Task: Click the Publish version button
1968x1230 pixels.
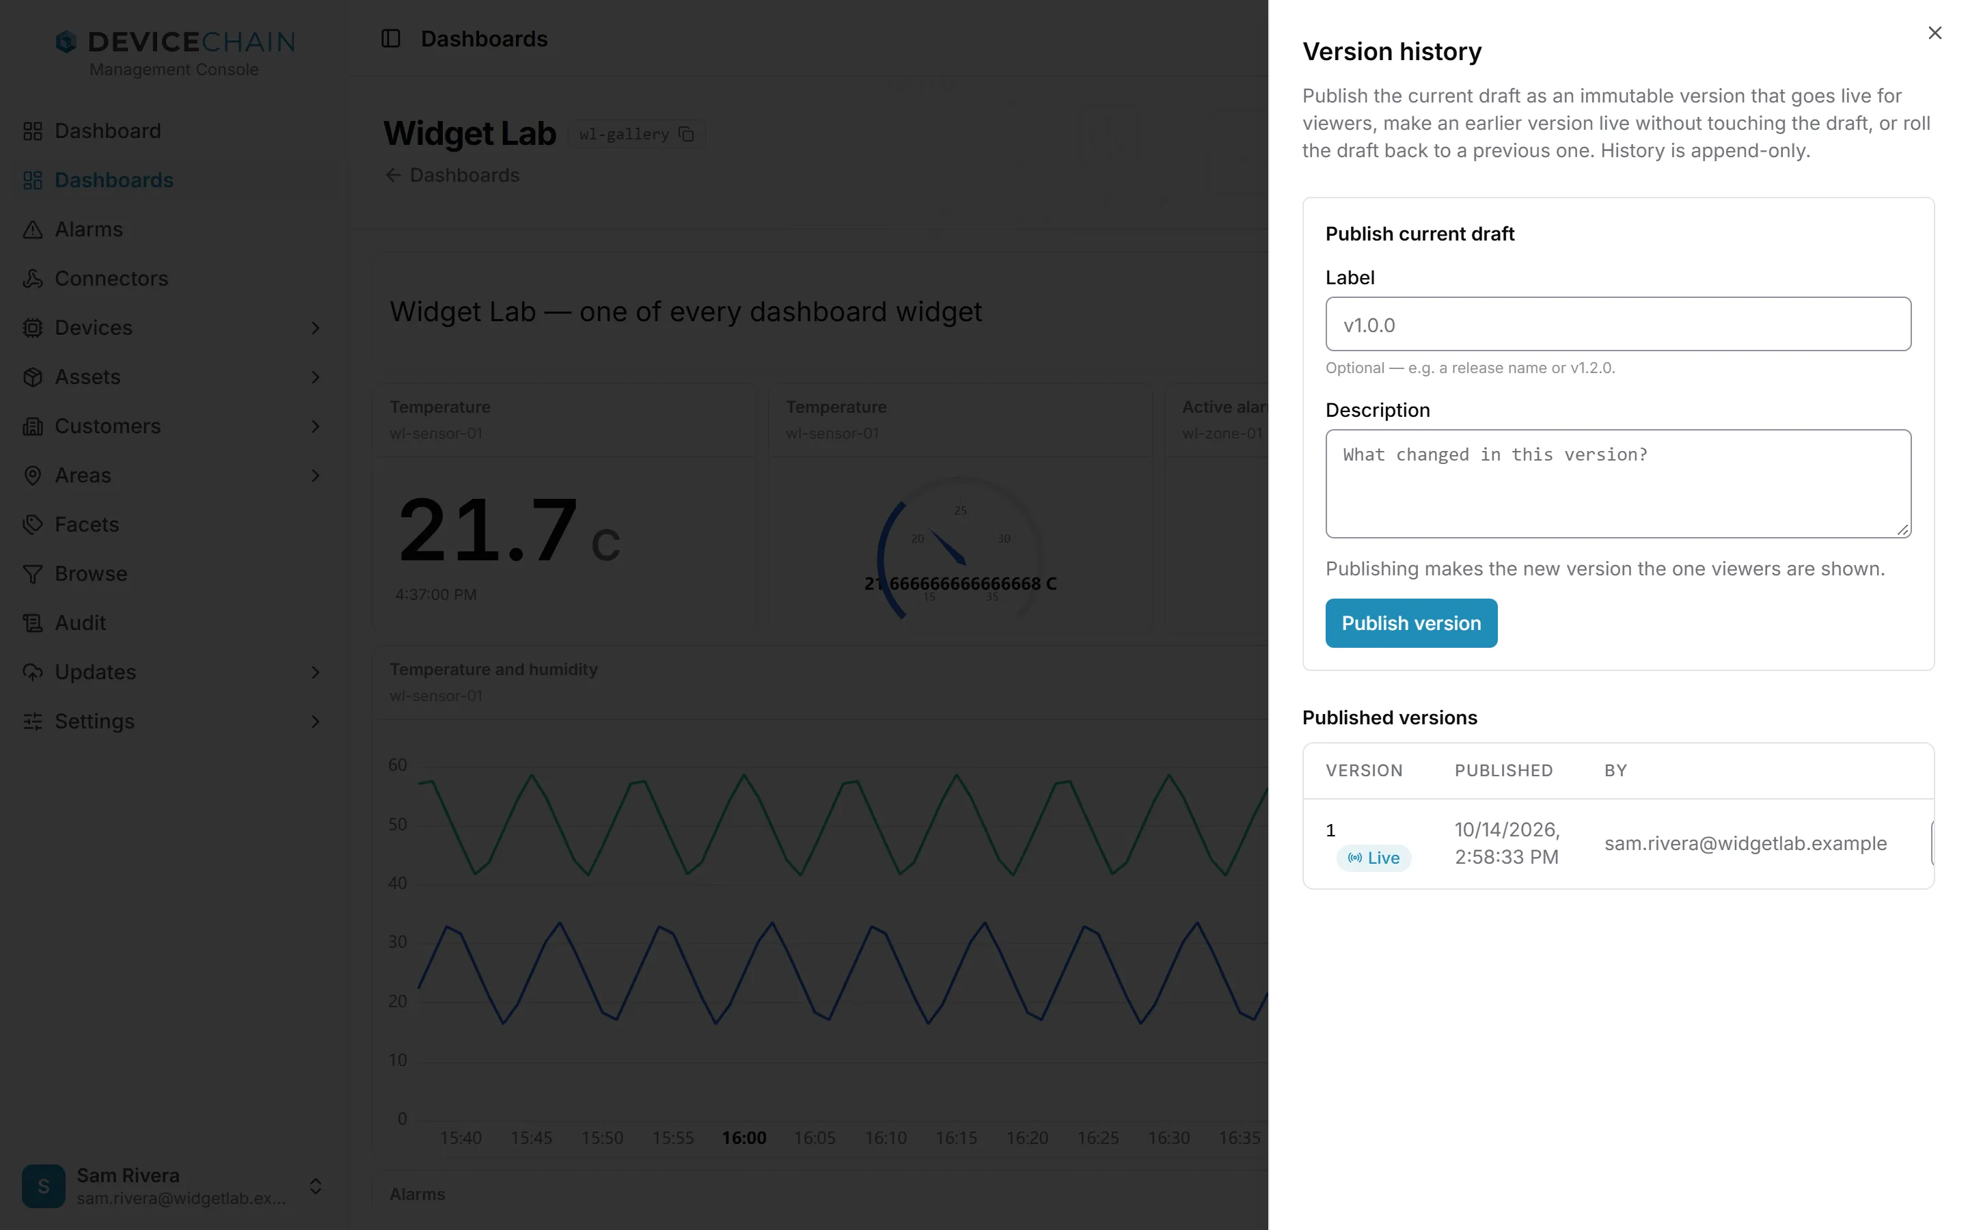Action: click(x=1411, y=623)
